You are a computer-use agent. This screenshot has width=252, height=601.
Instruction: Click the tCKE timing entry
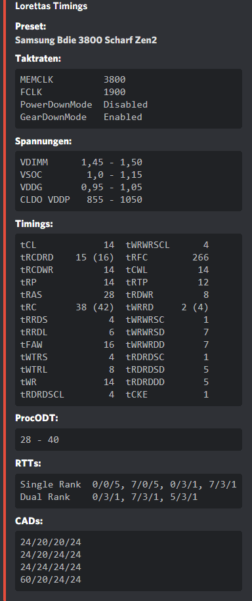click(167, 394)
